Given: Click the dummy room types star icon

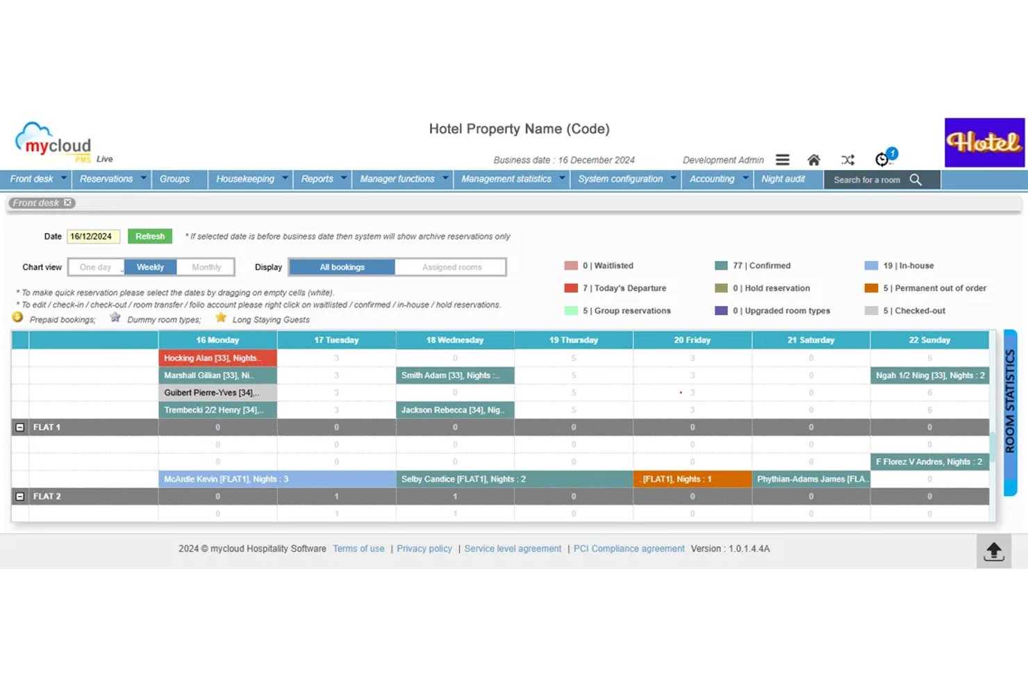Looking at the screenshot, I should coord(115,317).
